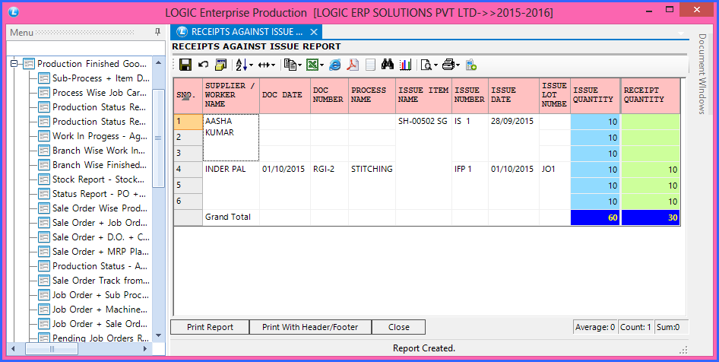Open the printer icon dropdown arrow
The height and width of the screenshot is (362, 719).
[x=458, y=65]
